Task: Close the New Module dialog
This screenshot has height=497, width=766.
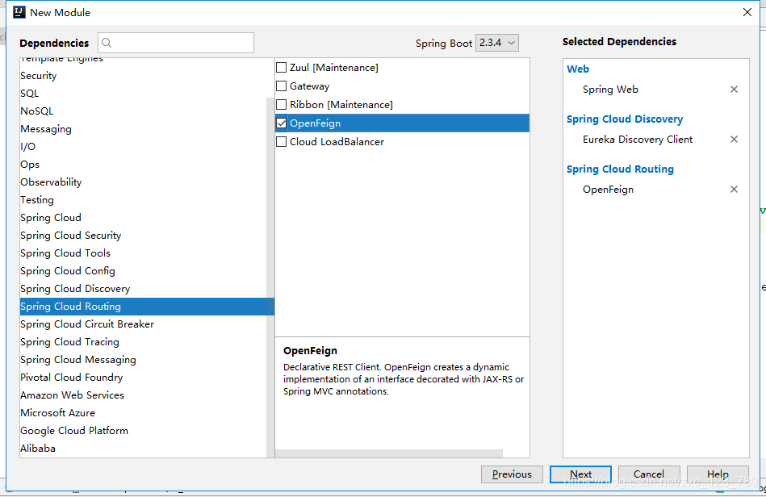Action: [x=747, y=12]
